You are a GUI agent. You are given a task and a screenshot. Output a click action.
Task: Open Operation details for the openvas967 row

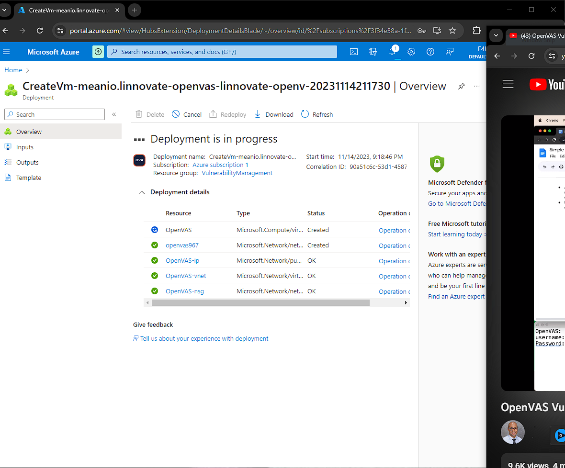pyautogui.click(x=394, y=245)
